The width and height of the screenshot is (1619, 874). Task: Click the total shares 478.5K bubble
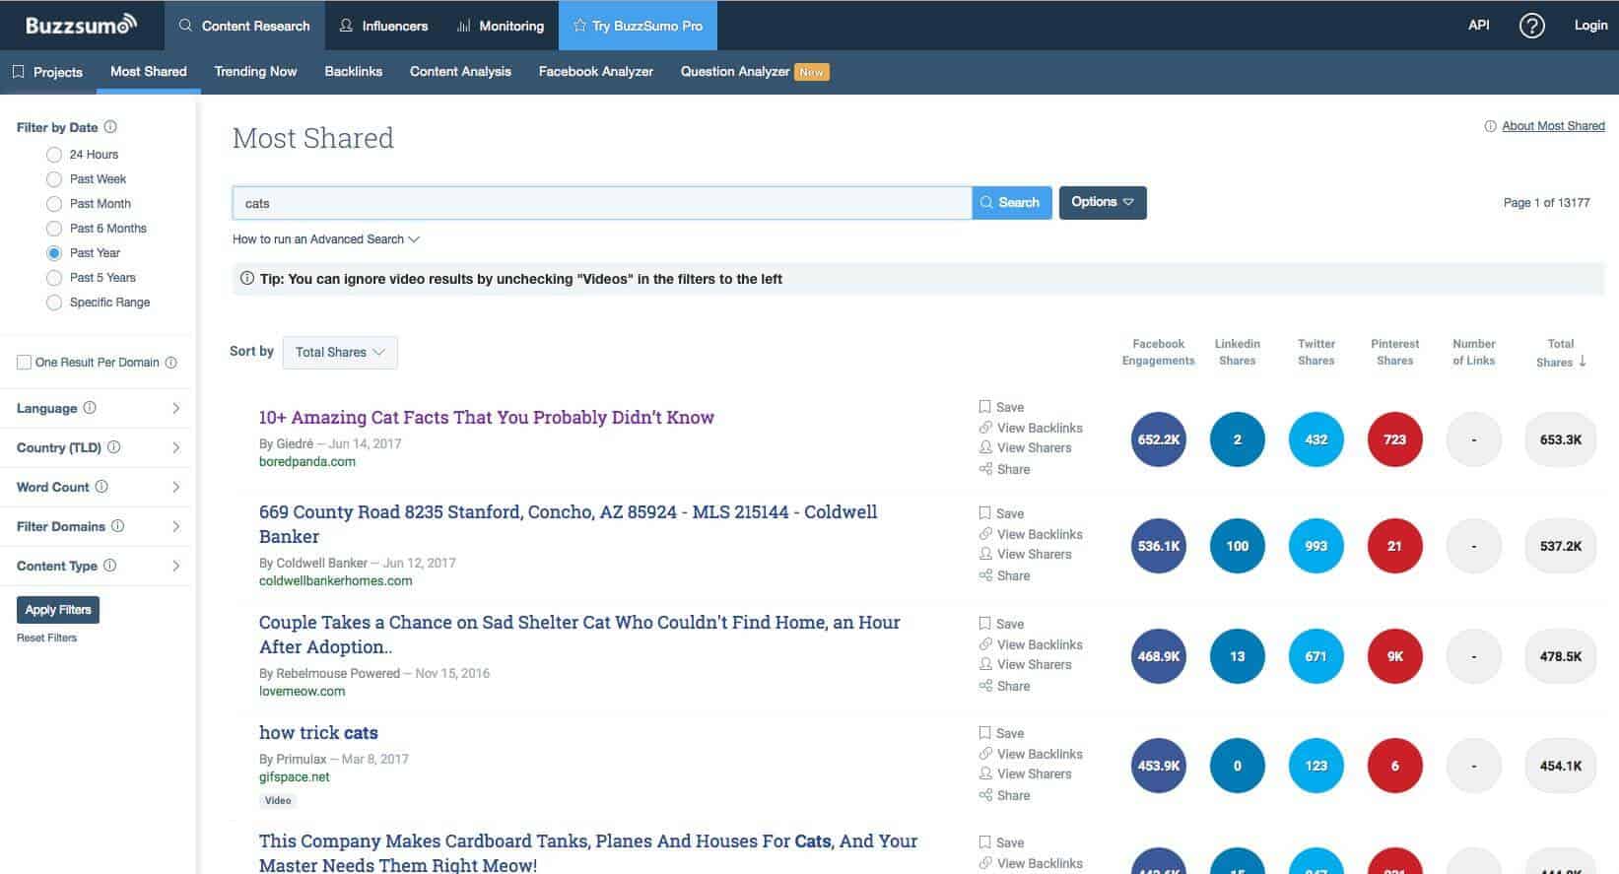point(1561,656)
